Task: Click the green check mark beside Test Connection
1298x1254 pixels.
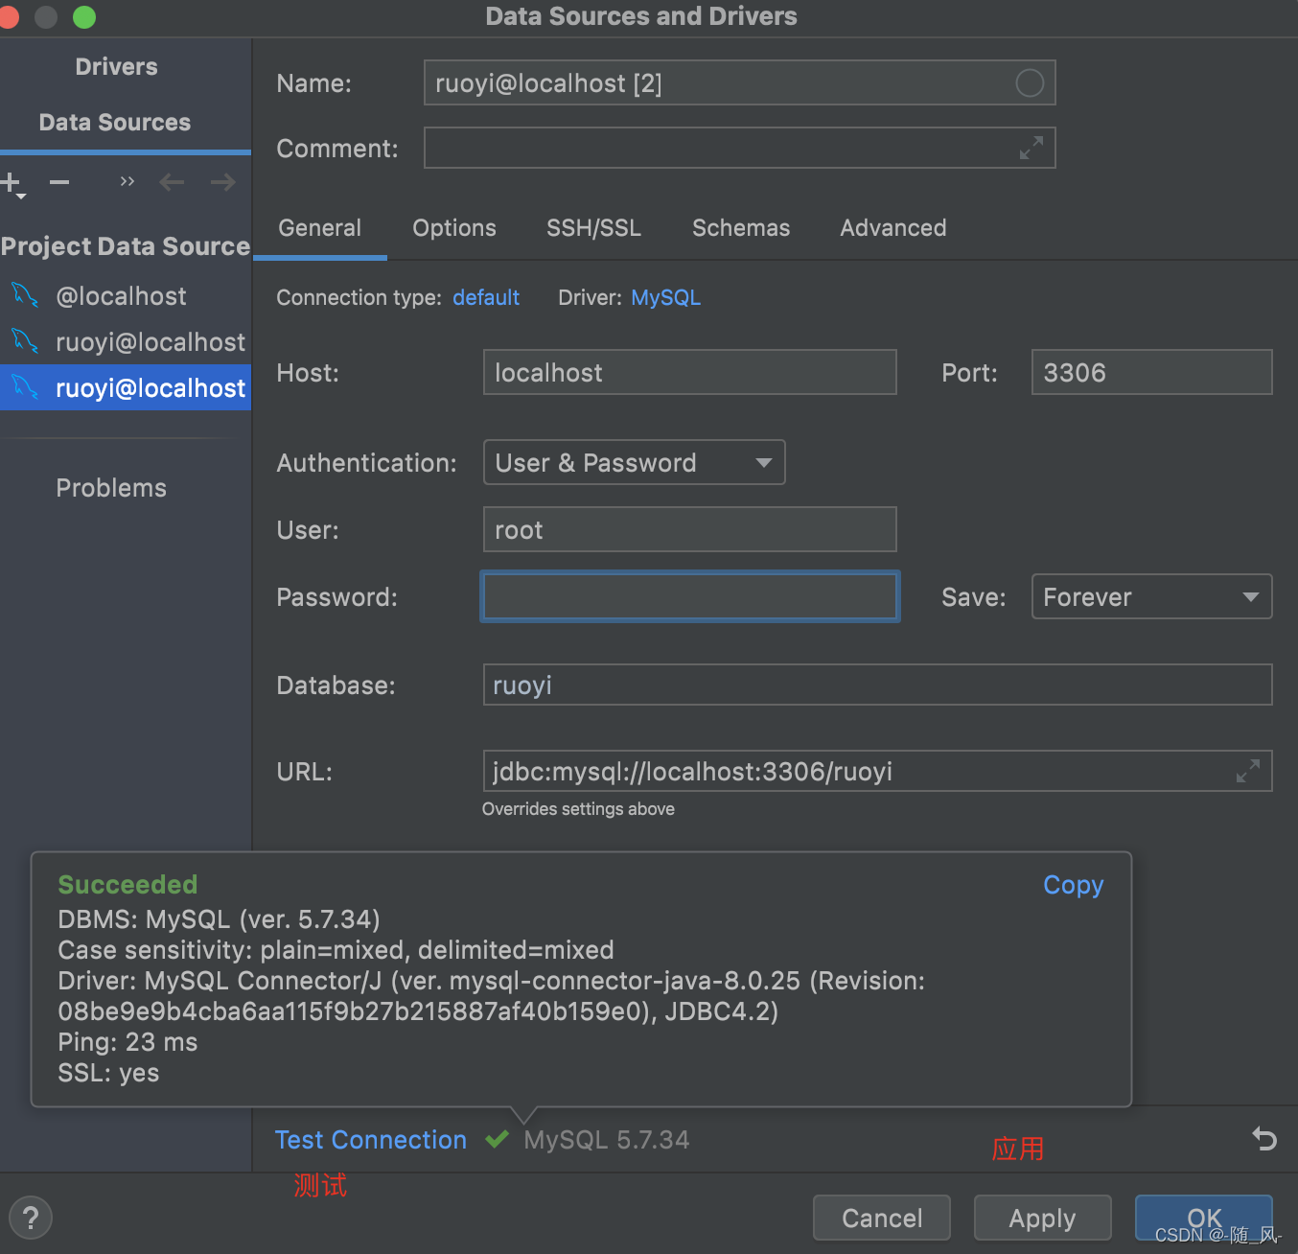Action: (497, 1139)
